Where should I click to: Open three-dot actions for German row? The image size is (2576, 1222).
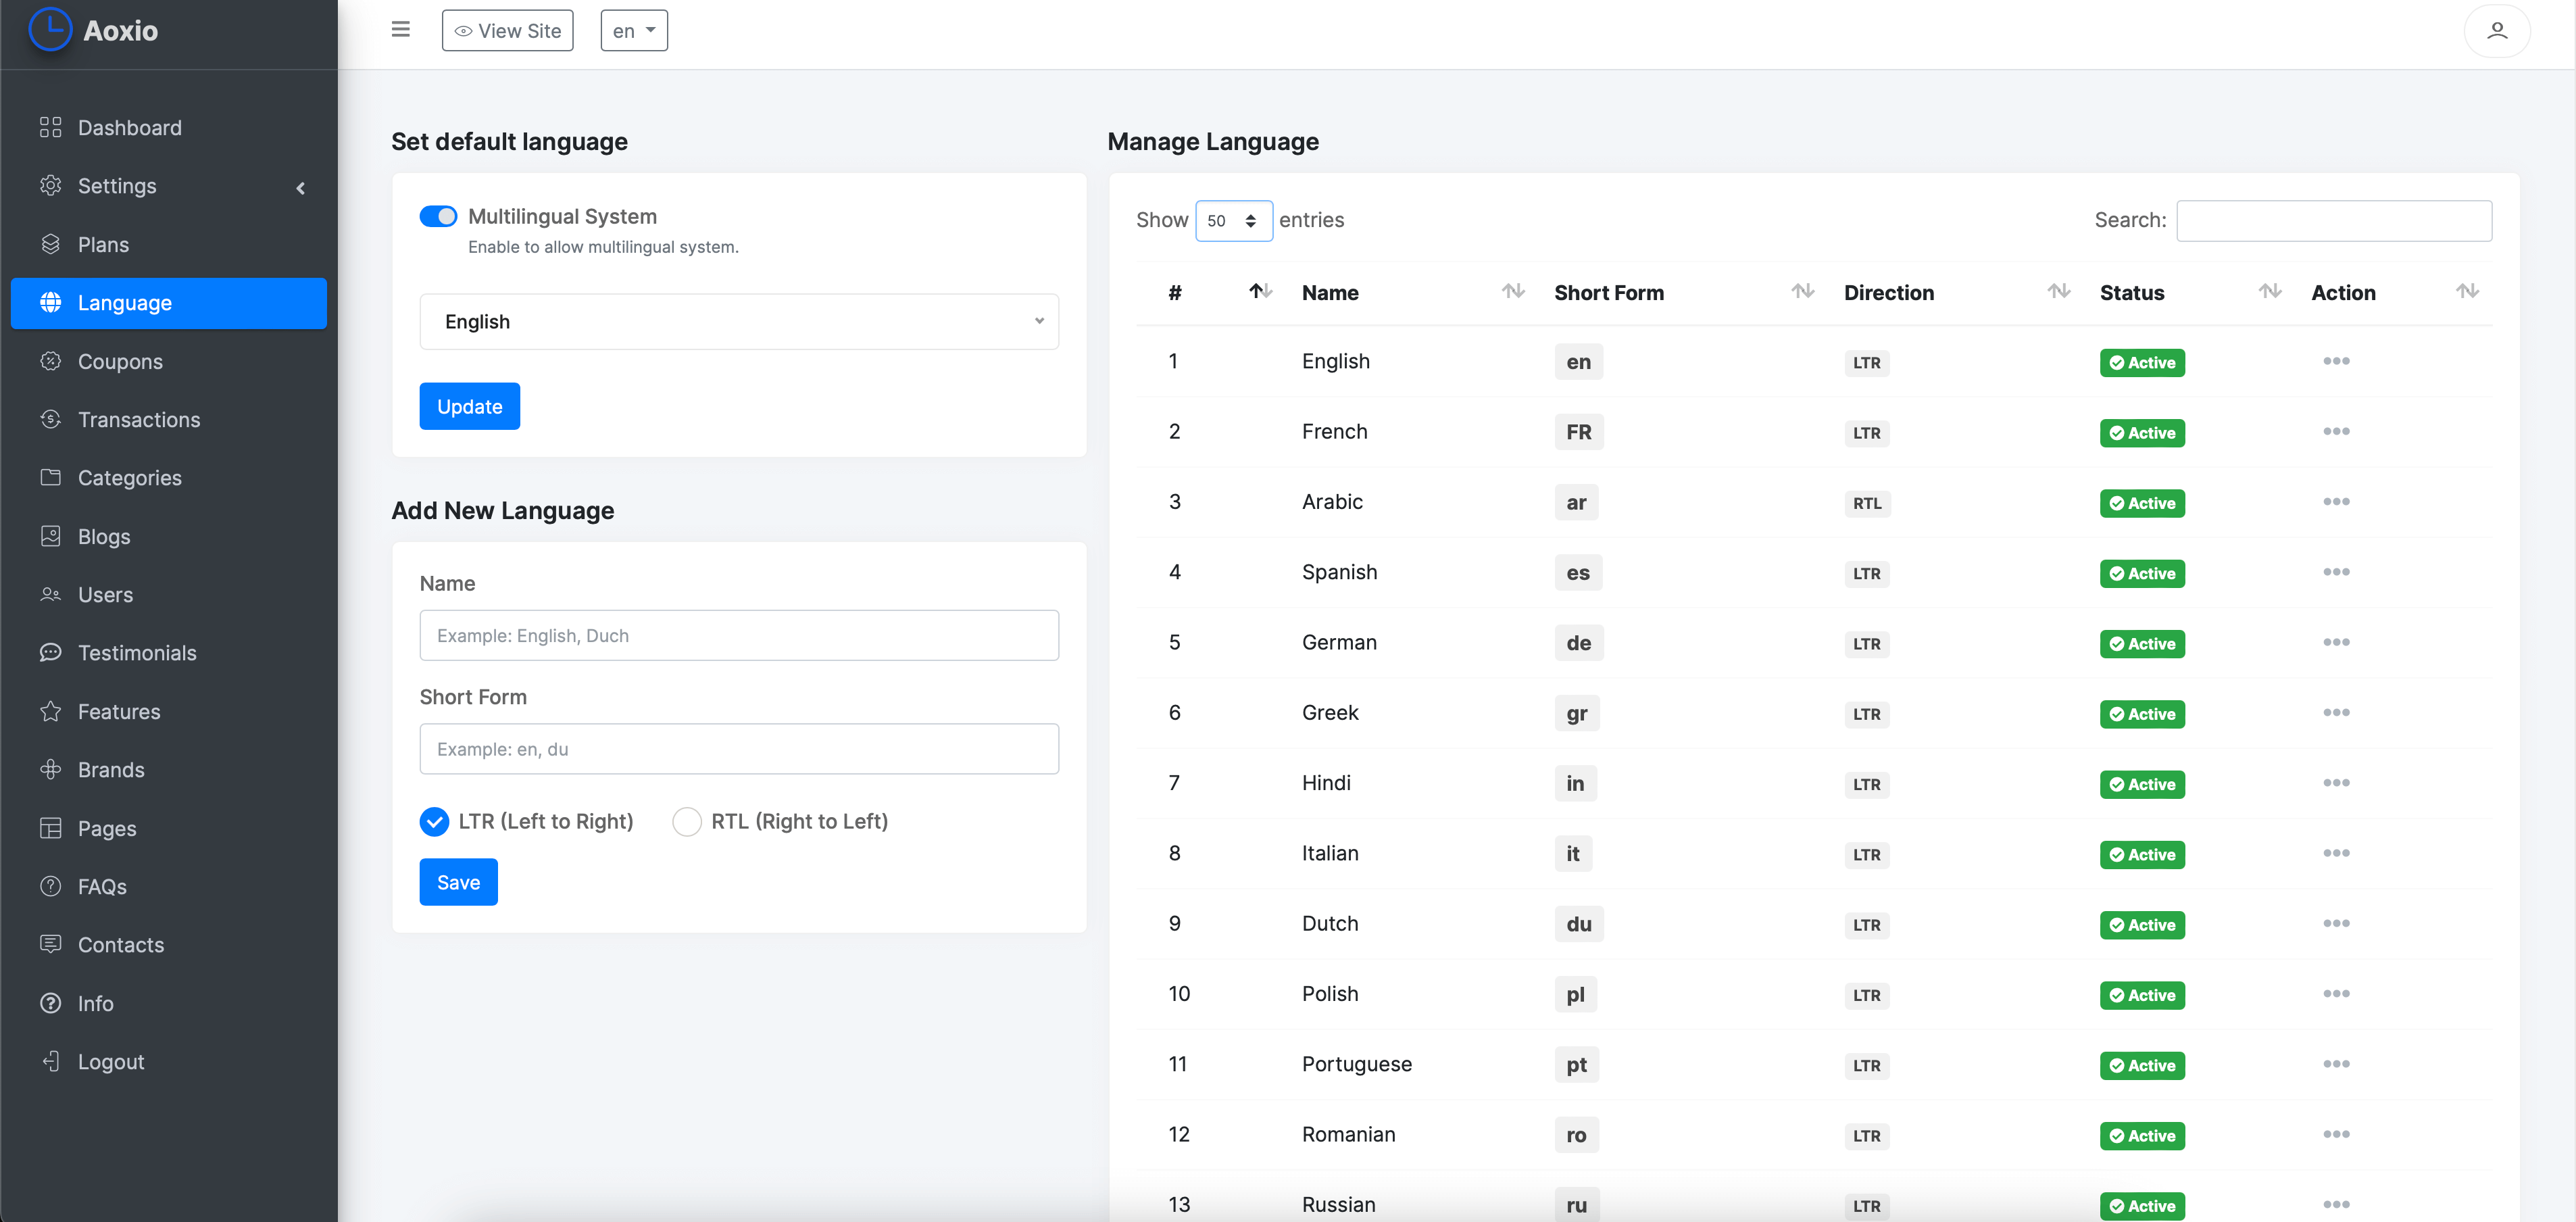[2335, 642]
